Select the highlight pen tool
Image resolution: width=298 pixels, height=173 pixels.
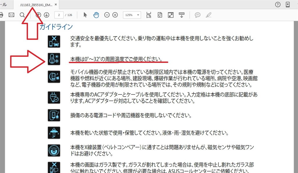(208, 15)
